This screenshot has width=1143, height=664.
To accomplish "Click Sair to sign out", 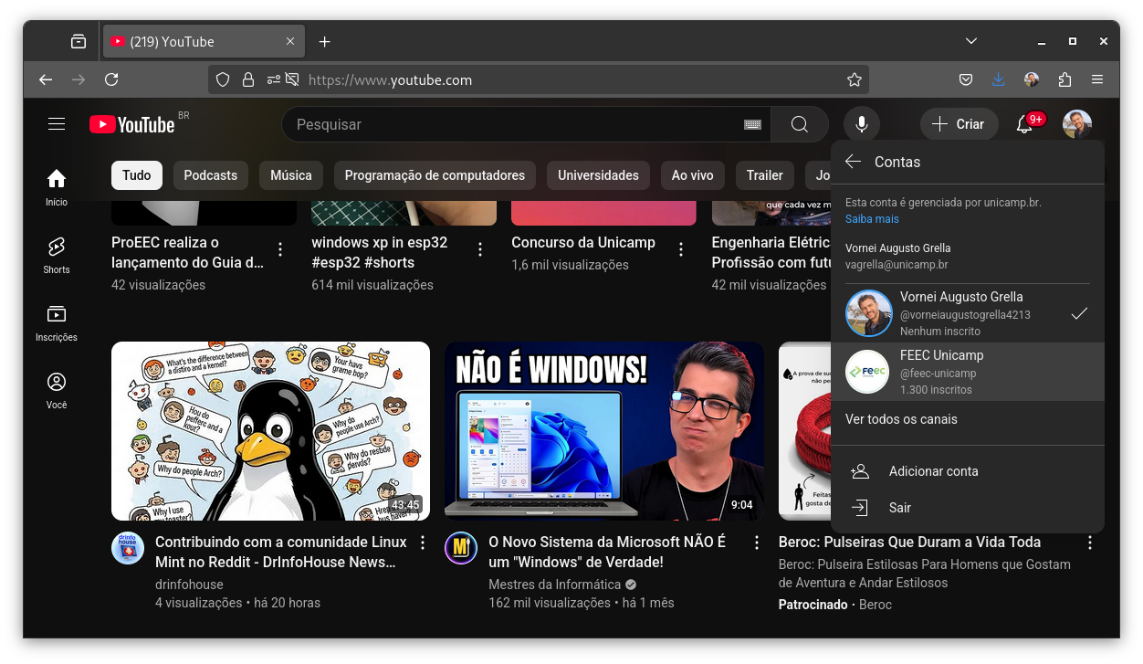I will pos(968,508).
